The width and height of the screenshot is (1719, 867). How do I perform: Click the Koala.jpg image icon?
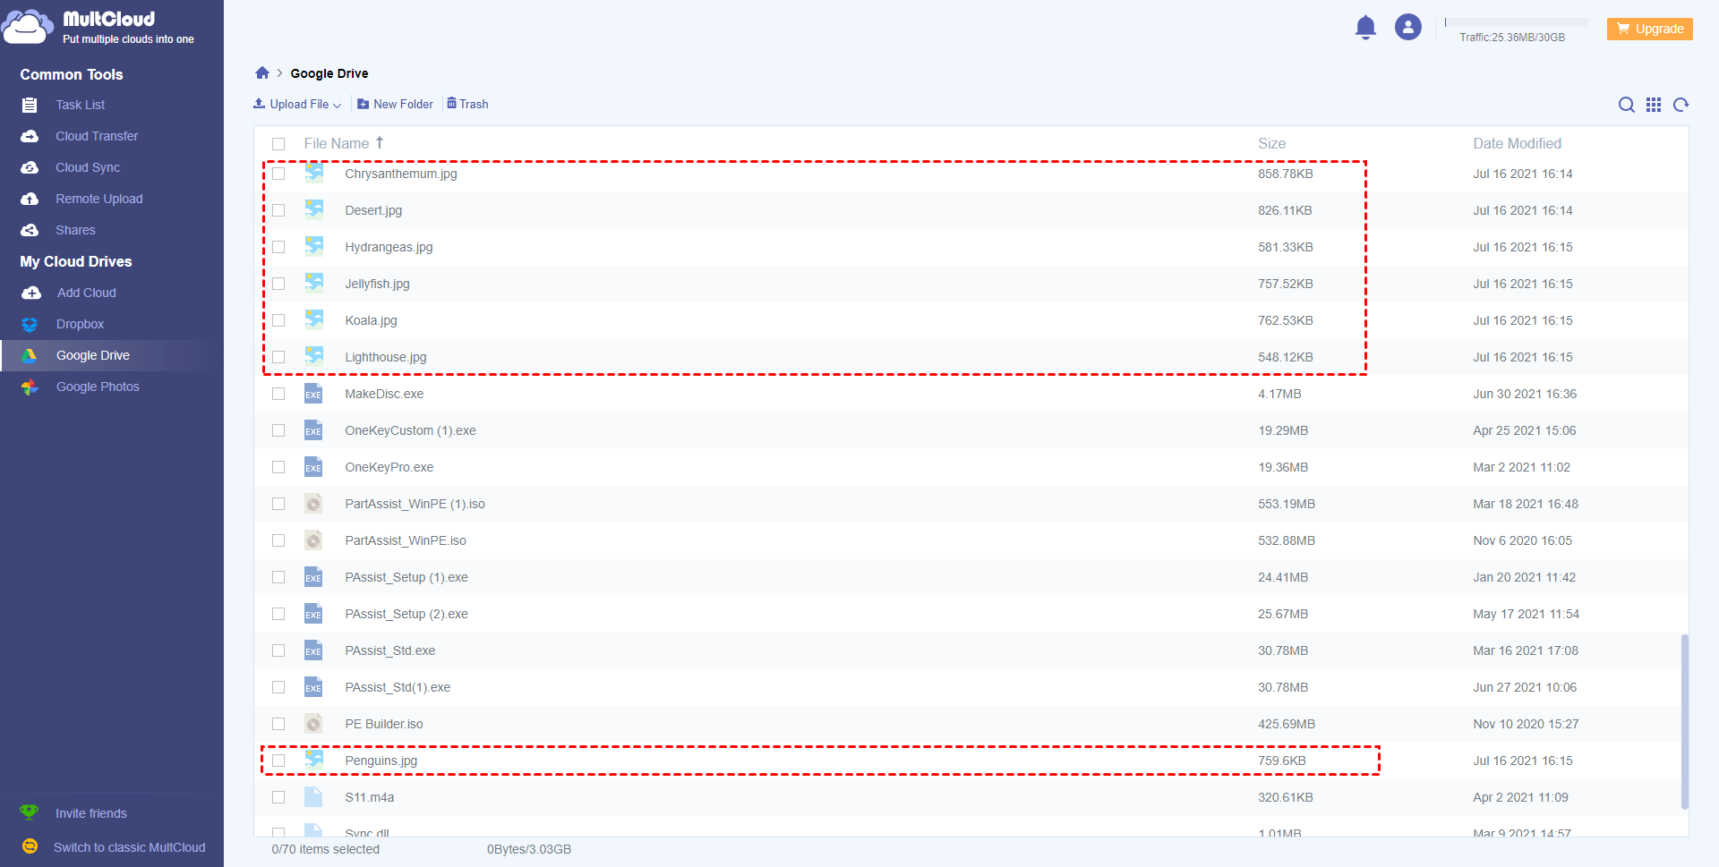[x=313, y=320]
